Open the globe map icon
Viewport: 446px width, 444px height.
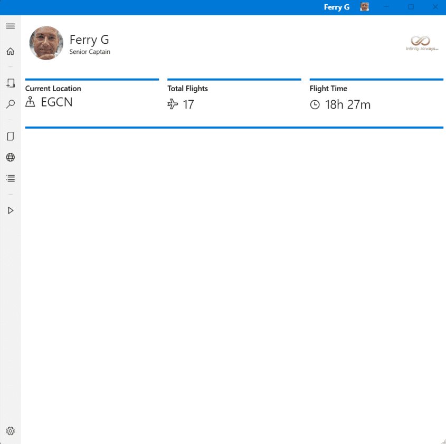(x=11, y=157)
